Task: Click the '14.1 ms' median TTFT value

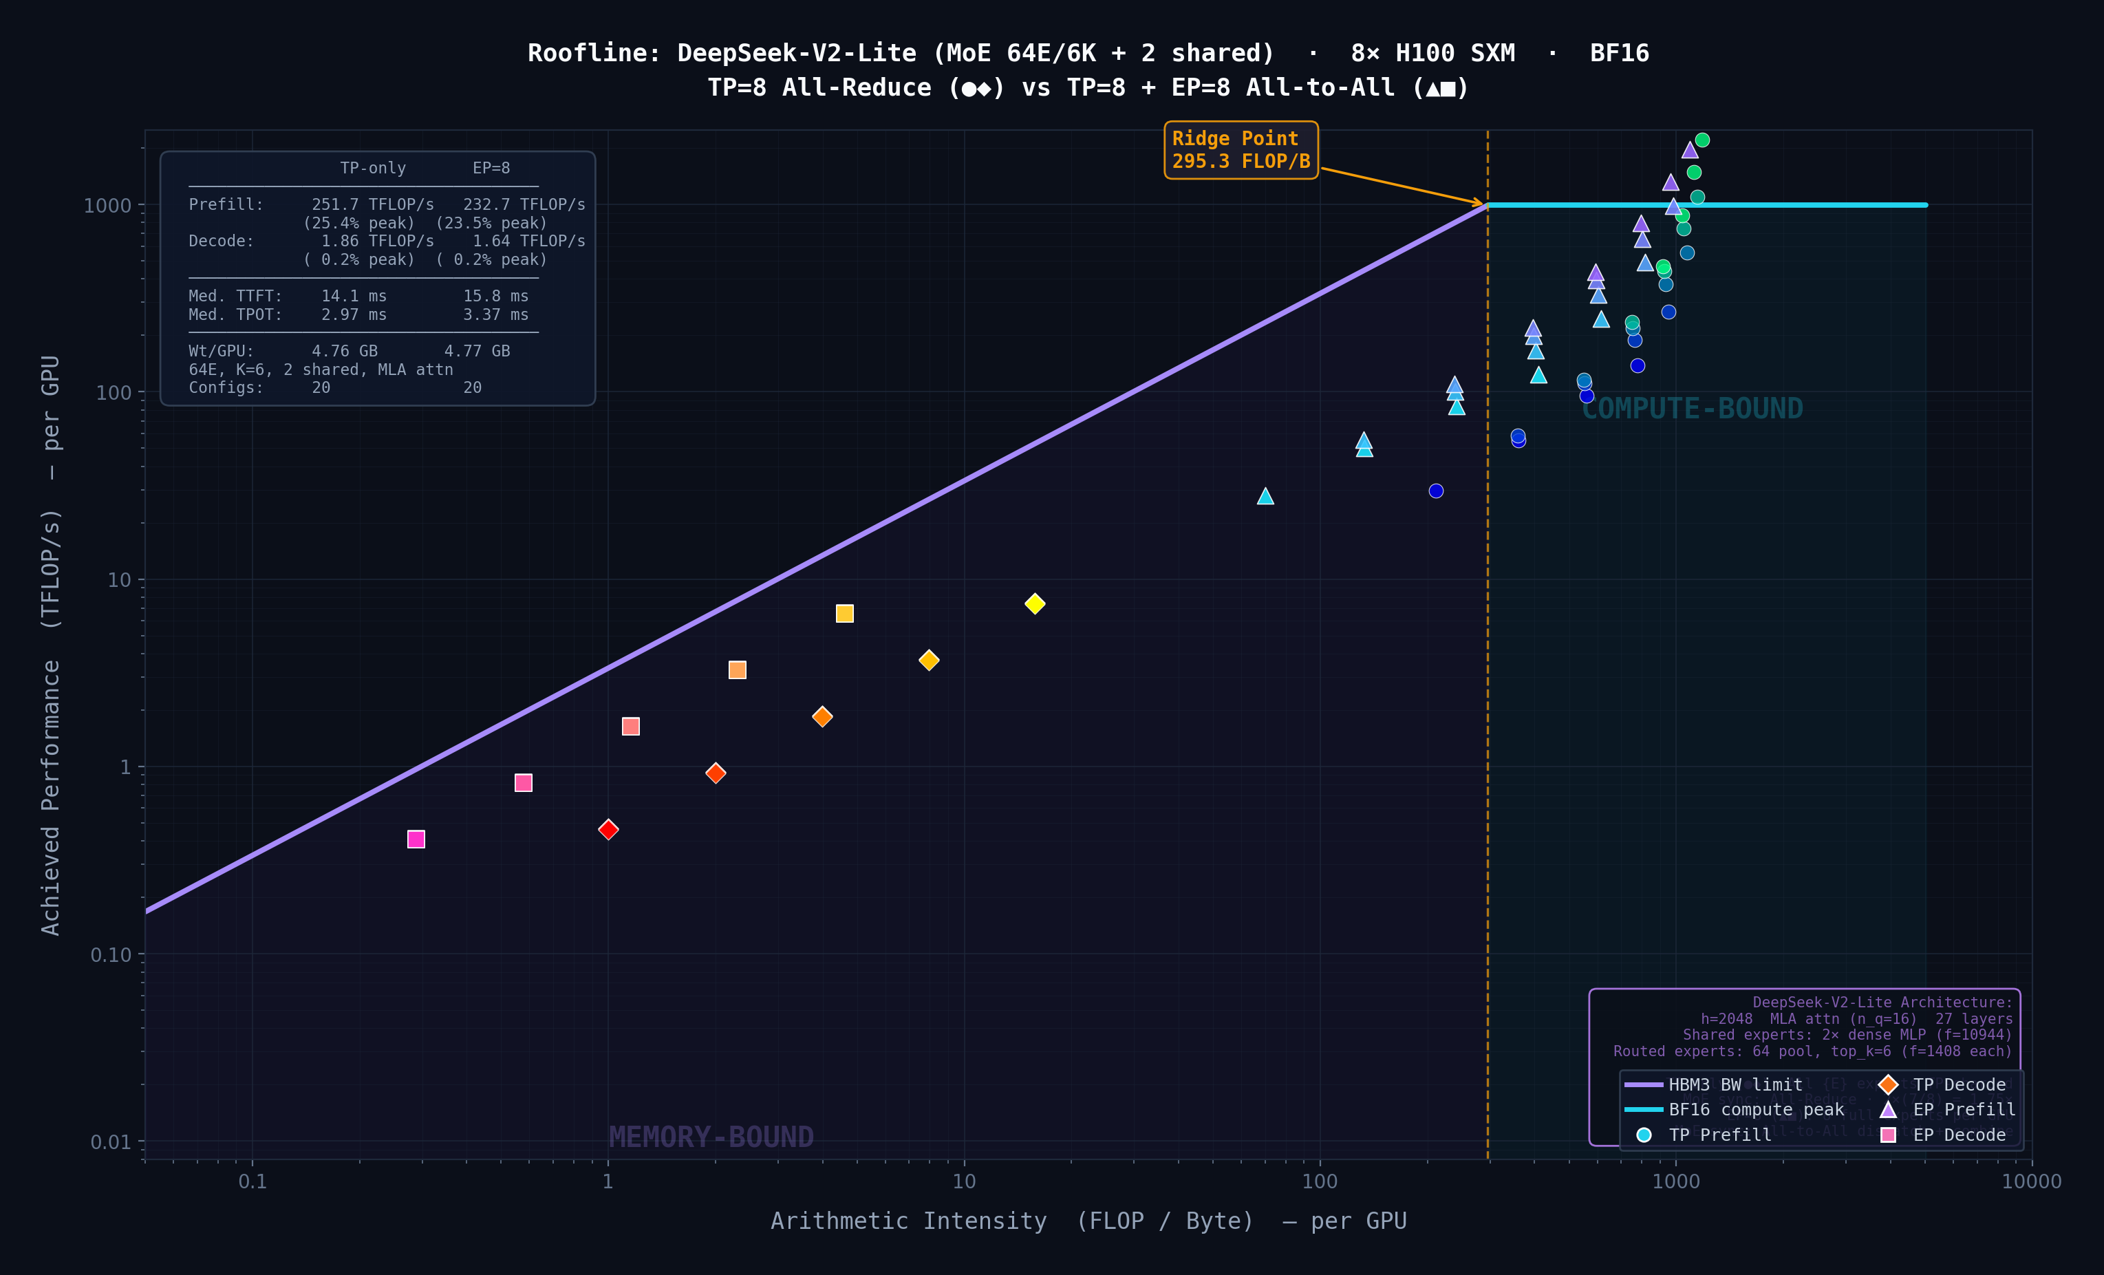Action: click(x=354, y=295)
